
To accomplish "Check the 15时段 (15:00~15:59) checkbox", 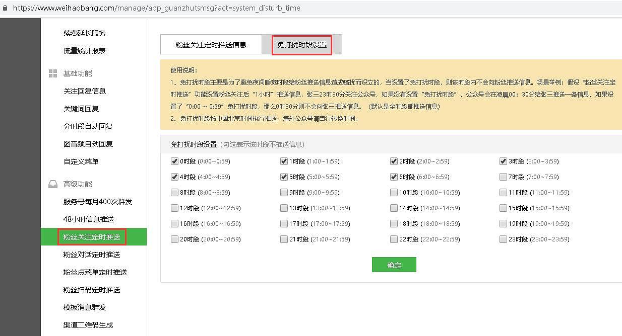I will click(x=503, y=208).
